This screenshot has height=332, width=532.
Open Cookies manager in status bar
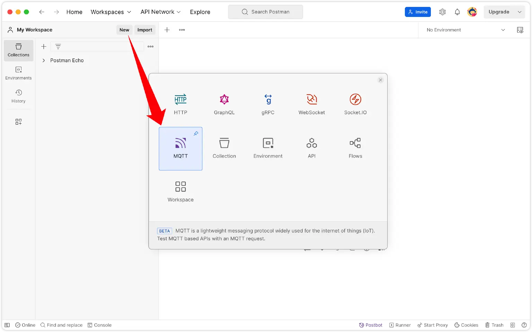(x=466, y=325)
